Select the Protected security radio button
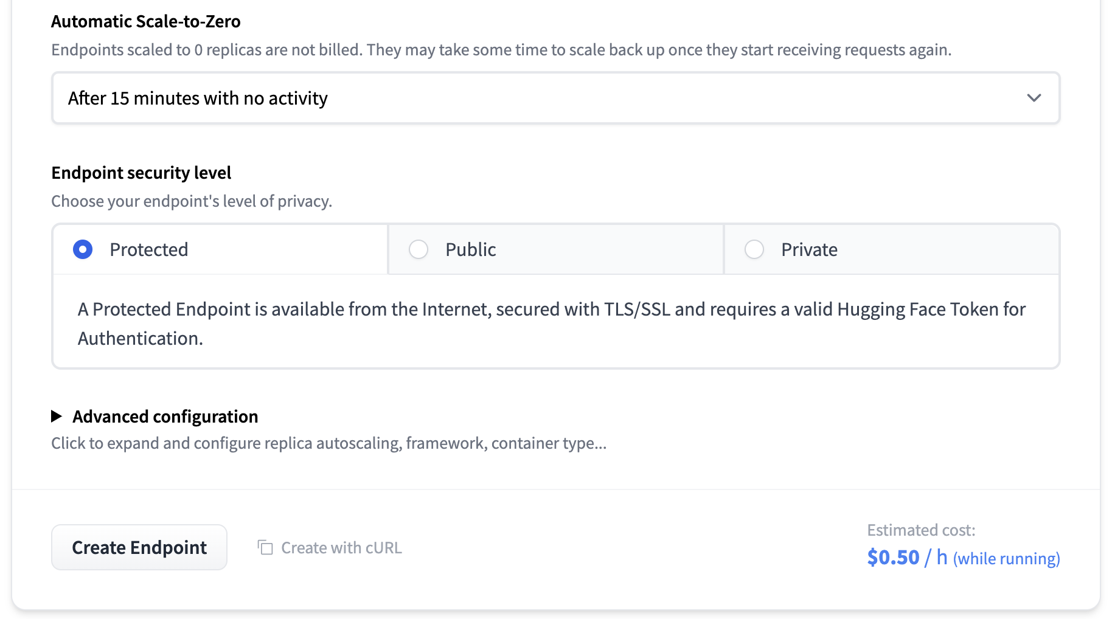Image resolution: width=1112 pixels, height=619 pixels. (83, 249)
